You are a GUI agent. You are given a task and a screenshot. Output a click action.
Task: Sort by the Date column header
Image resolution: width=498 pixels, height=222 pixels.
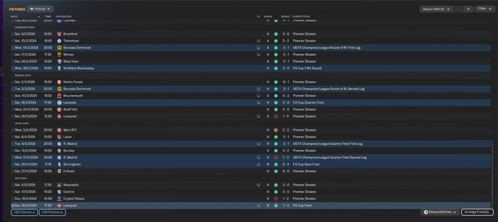(14, 17)
